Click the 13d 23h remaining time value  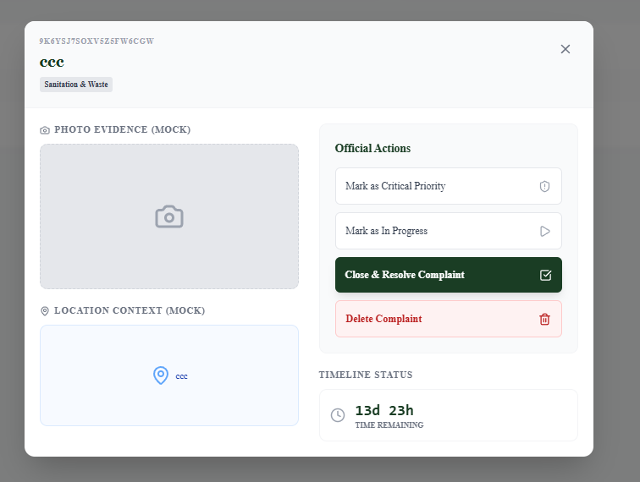click(x=383, y=410)
